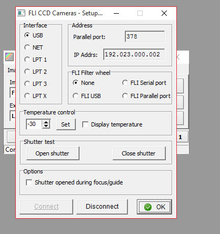The height and width of the screenshot is (234, 220).
Task: Click the Parallel port field showing 378
Action: coord(145,36)
